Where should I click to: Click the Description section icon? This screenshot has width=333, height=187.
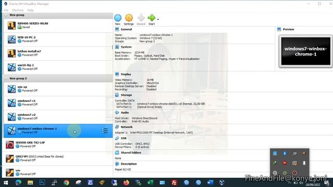click(117, 164)
